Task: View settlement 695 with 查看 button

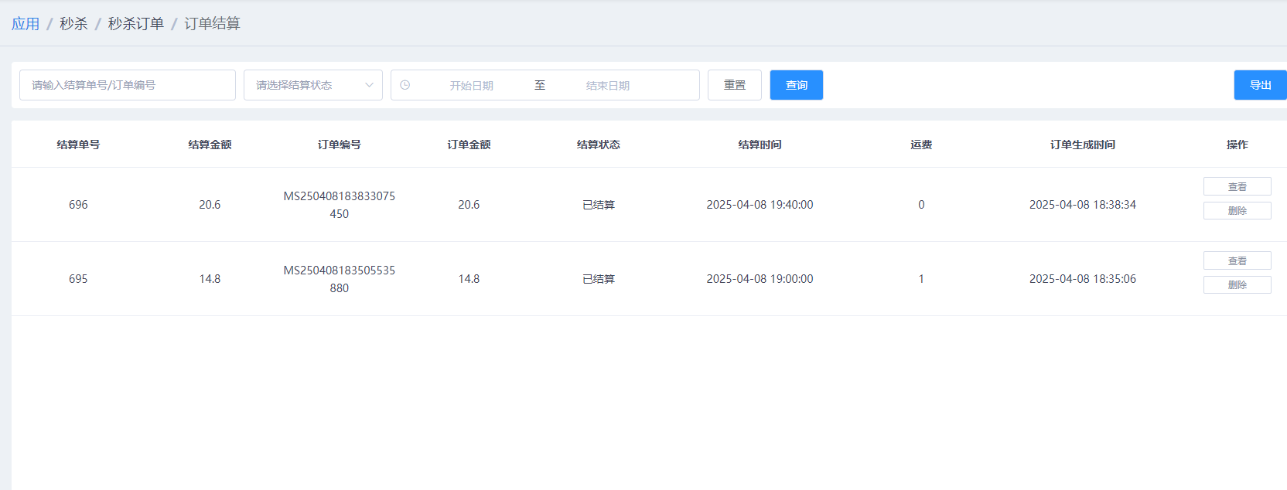Action: coord(1237,260)
